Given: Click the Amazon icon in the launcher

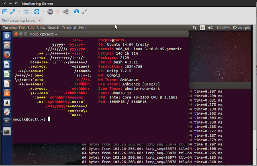Looking at the screenshot, I should click(7, 102).
